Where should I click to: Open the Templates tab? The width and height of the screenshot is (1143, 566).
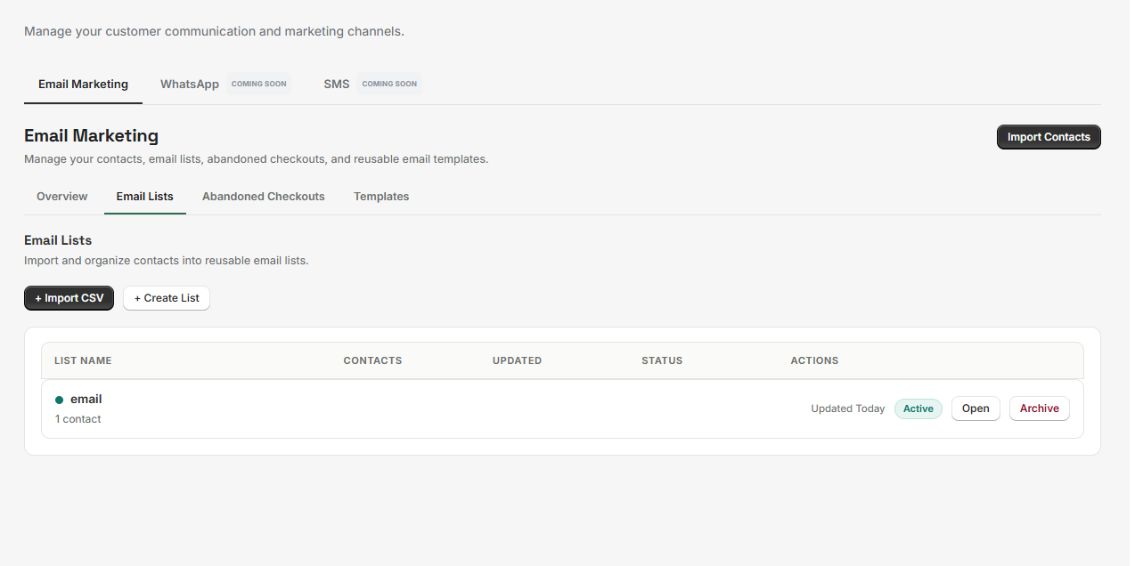(x=381, y=197)
